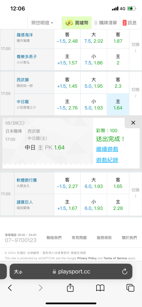
Task: Open the 常見問題 footer link
Action: pos(79,238)
